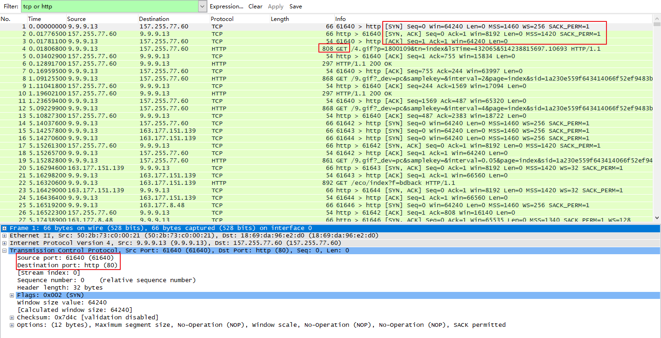661x338 pixels.
Task: Sort packets by Time column header
Action: tap(34, 19)
